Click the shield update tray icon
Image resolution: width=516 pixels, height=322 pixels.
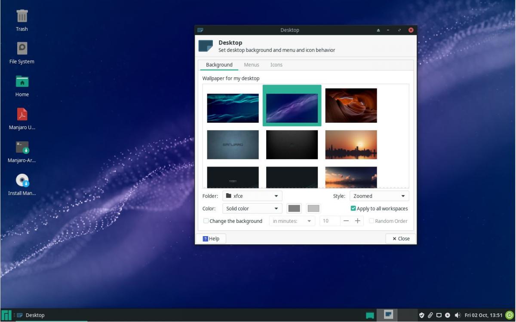tap(421, 315)
